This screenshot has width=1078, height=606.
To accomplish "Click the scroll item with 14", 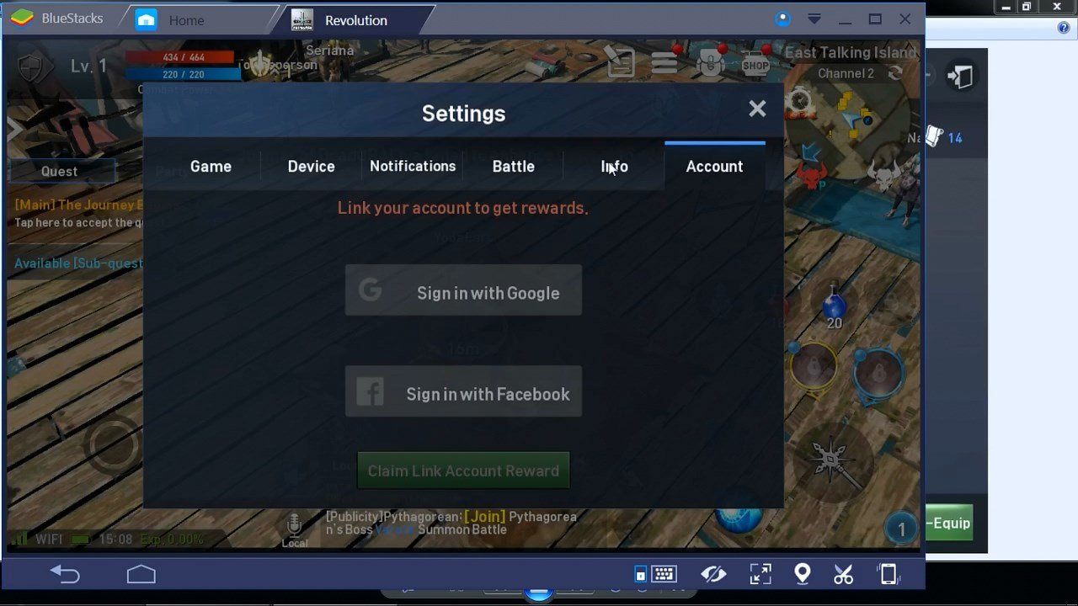I will click(943, 137).
